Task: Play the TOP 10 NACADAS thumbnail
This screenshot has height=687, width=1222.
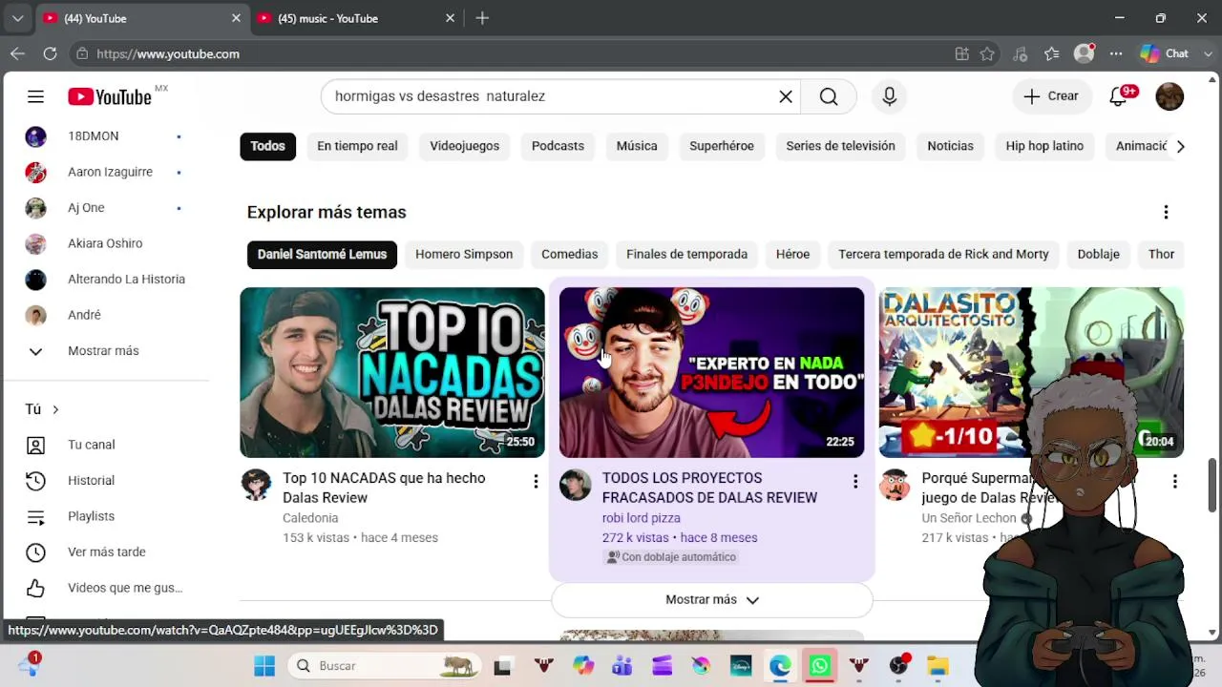Action: [x=392, y=373]
